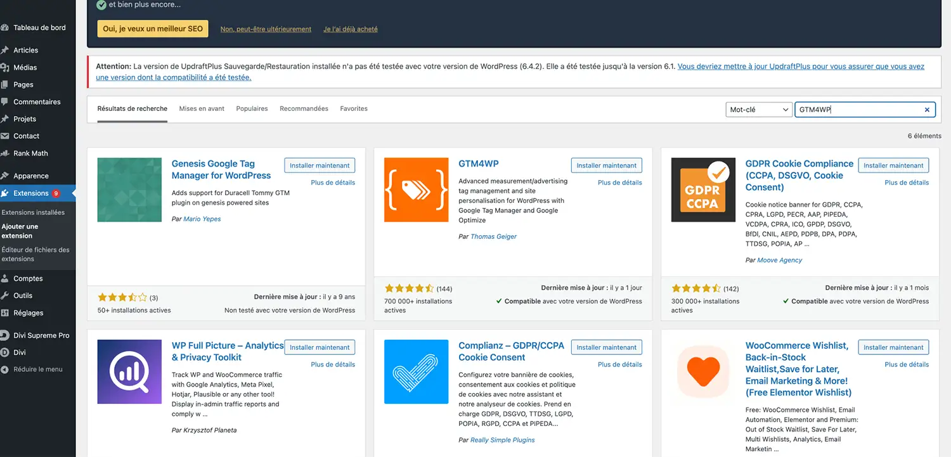Viewport: 951px width, 457px height.
Task: Open Plus de détails for GDPR Cookie Compliance
Action: pos(907,183)
